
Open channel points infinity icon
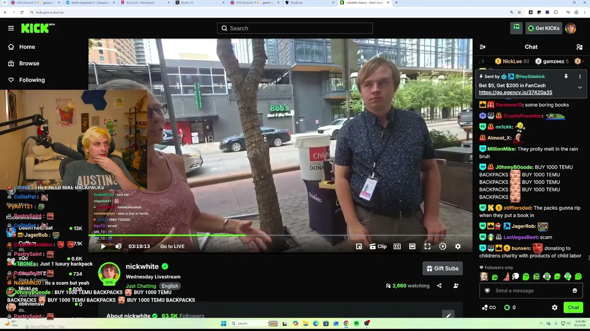point(489,308)
